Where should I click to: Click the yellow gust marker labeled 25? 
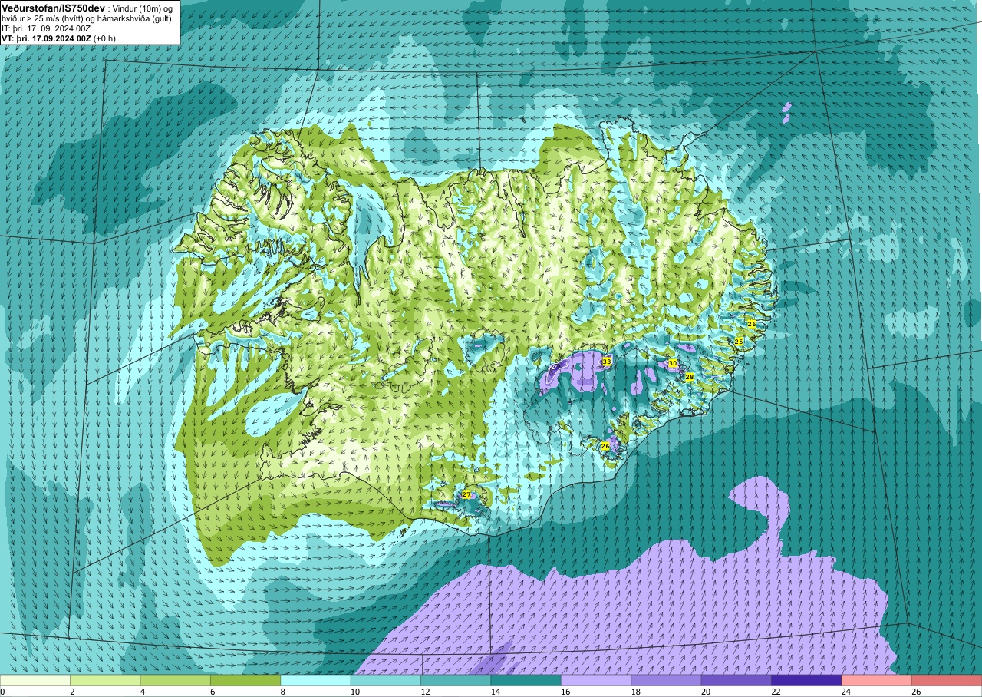(739, 341)
